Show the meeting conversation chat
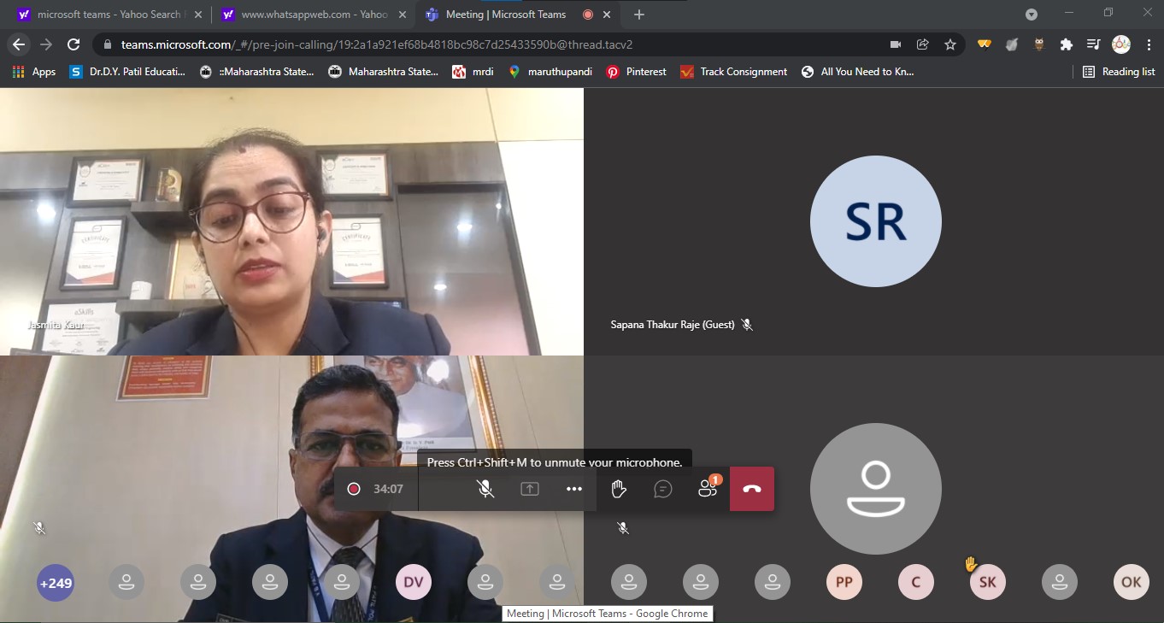1164x623 pixels. click(x=663, y=489)
